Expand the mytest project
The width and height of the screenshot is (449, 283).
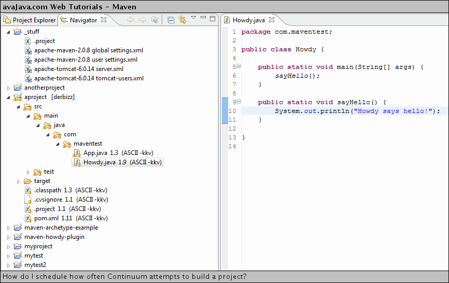point(9,256)
